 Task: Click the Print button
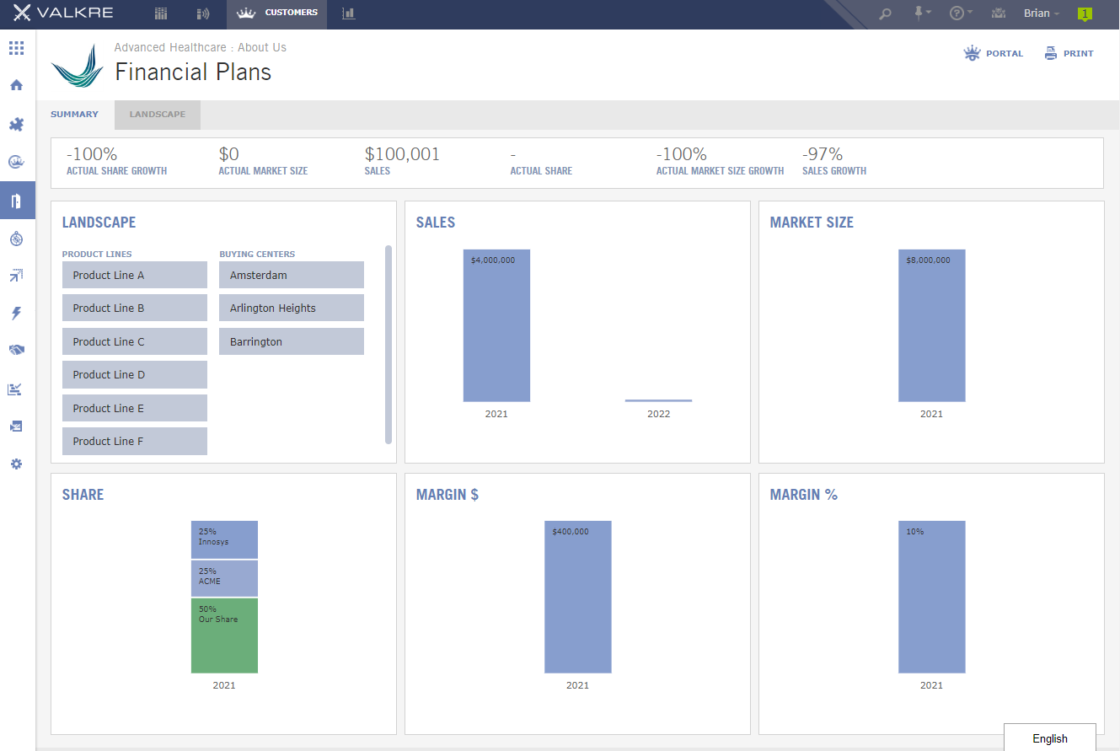(x=1069, y=53)
